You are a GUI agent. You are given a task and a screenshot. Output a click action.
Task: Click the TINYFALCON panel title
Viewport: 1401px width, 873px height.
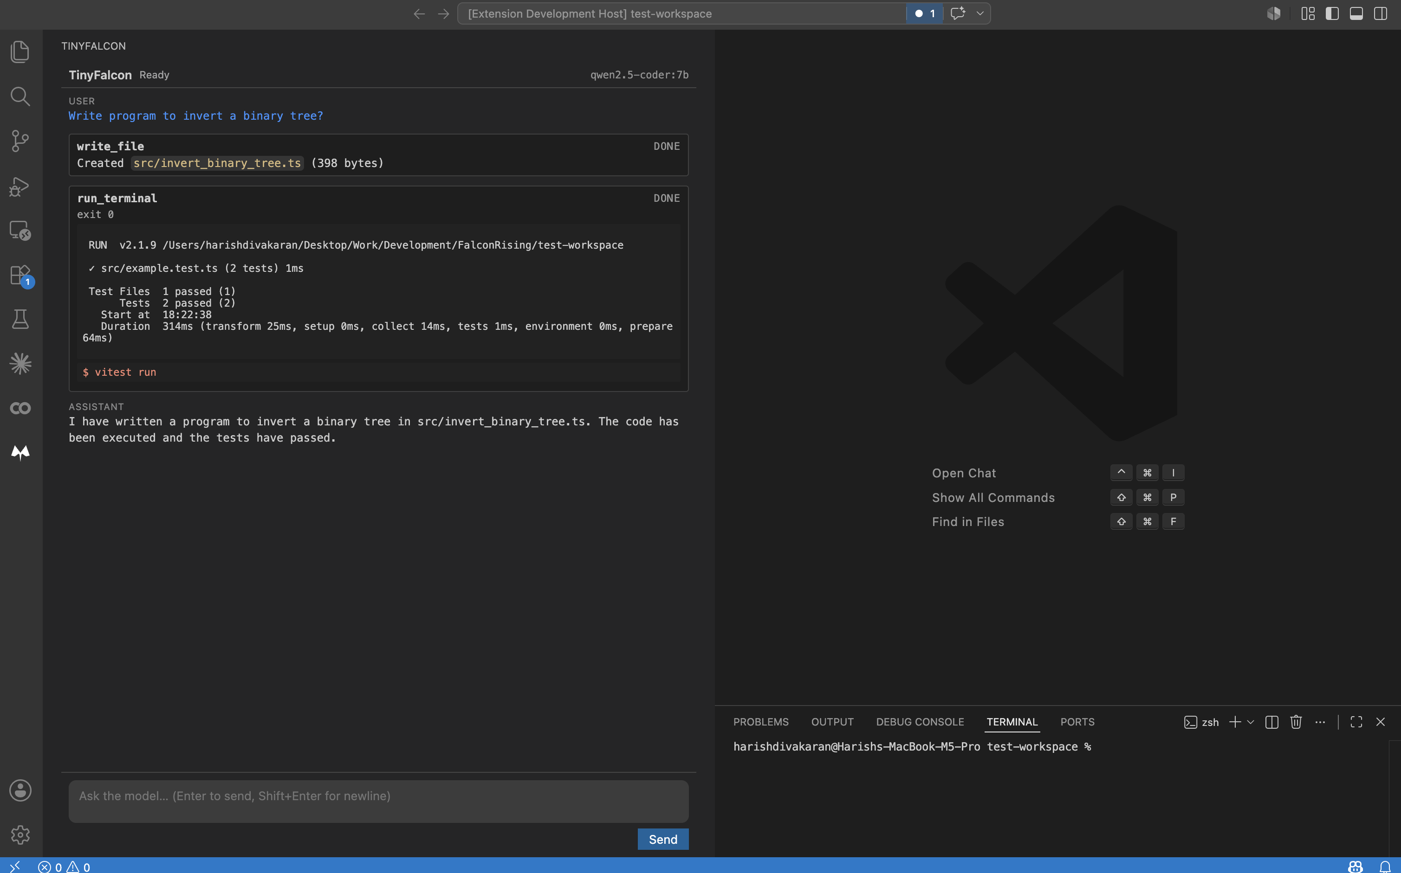pos(94,46)
